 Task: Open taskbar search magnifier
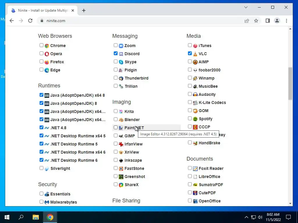(x=21, y=217)
